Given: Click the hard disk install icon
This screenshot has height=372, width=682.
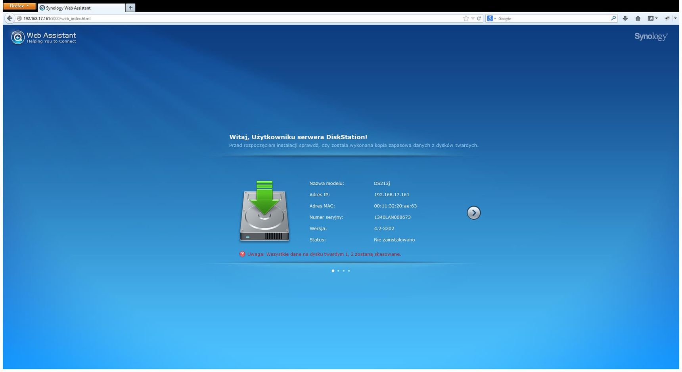Looking at the screenshot, I should [264, 211].
